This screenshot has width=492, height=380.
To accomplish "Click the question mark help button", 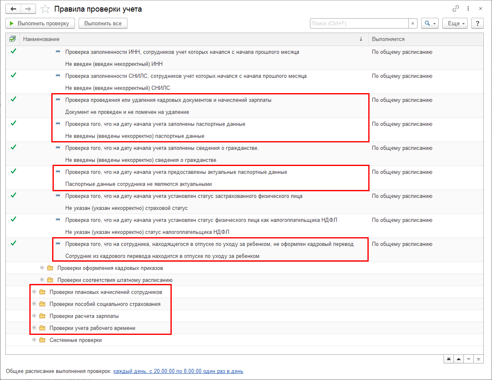I will tap(478, 24).
